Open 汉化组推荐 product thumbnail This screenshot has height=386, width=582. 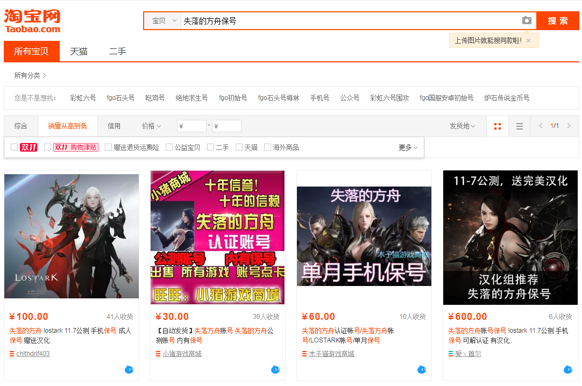[x=510, y=238]
